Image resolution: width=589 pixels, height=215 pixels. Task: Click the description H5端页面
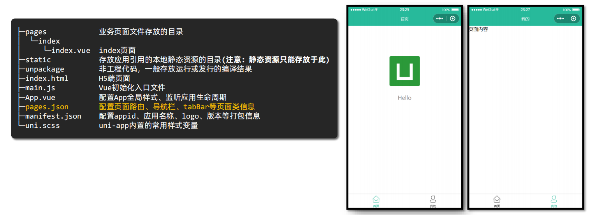[115, 79]
